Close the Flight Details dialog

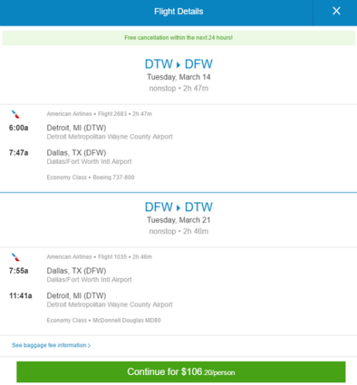coord(336,11)
